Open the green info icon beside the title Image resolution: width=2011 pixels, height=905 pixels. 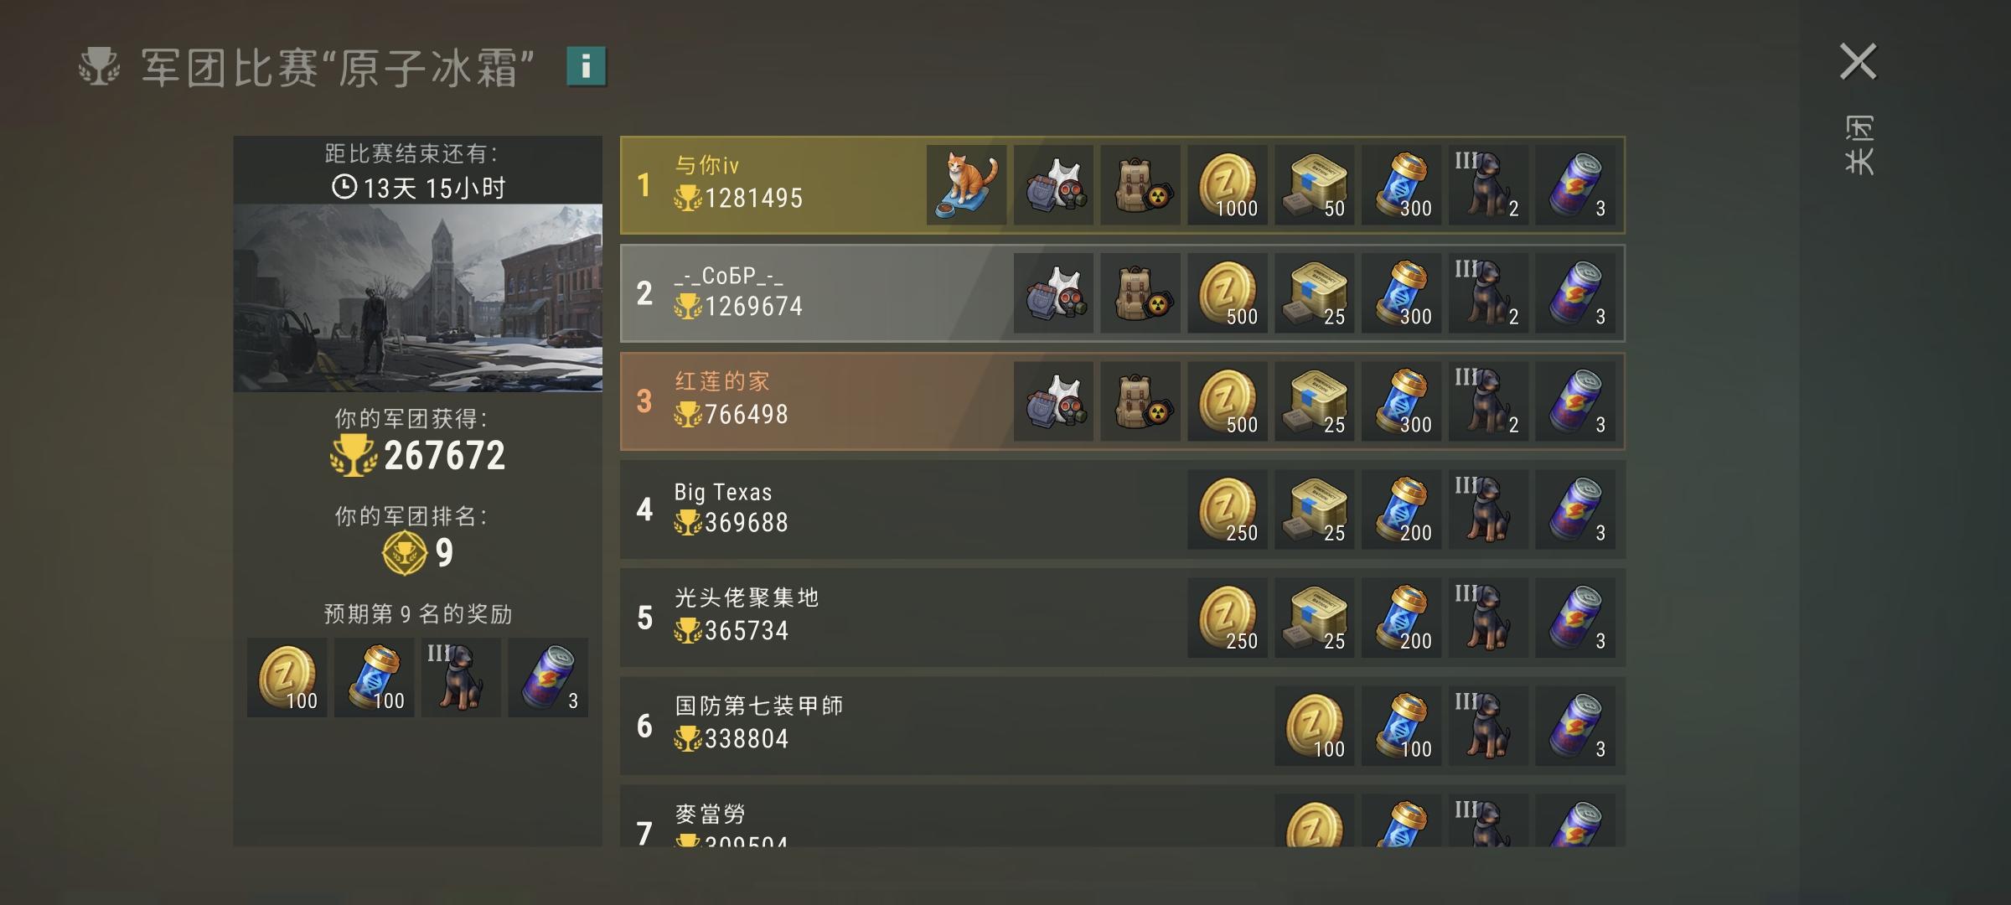pos(586,66)
